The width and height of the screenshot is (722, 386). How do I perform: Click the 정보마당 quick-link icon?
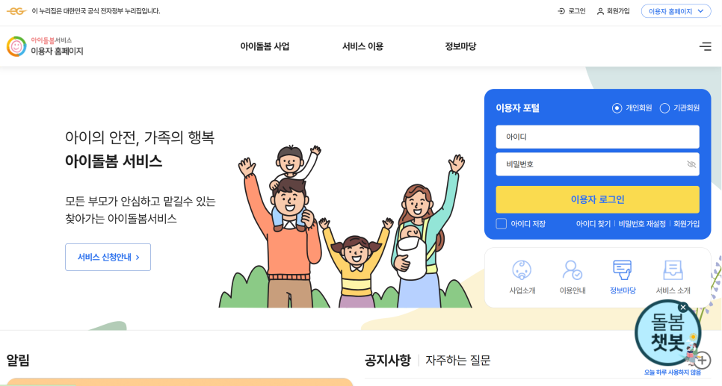(x=622, y=270)
